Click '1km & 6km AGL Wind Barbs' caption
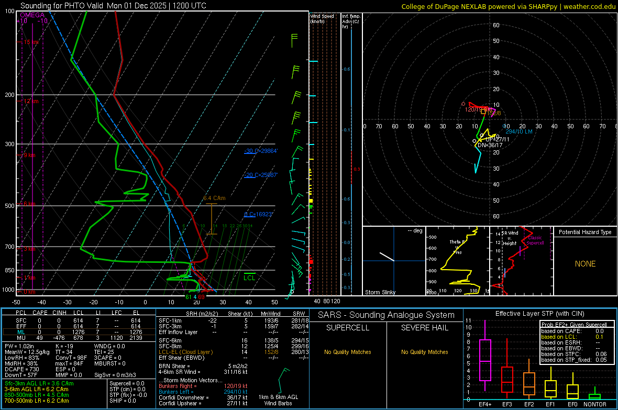Screen dimensions: 618x410 click(278, 400)
